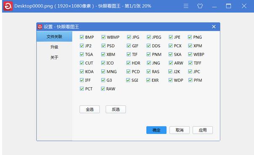Uncheck the PCX checkbox
This screenshot has height=155, width=254.
[x=170, y=46]
